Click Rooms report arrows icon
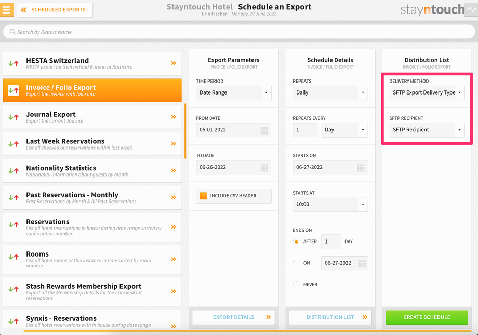 point(14,257)
